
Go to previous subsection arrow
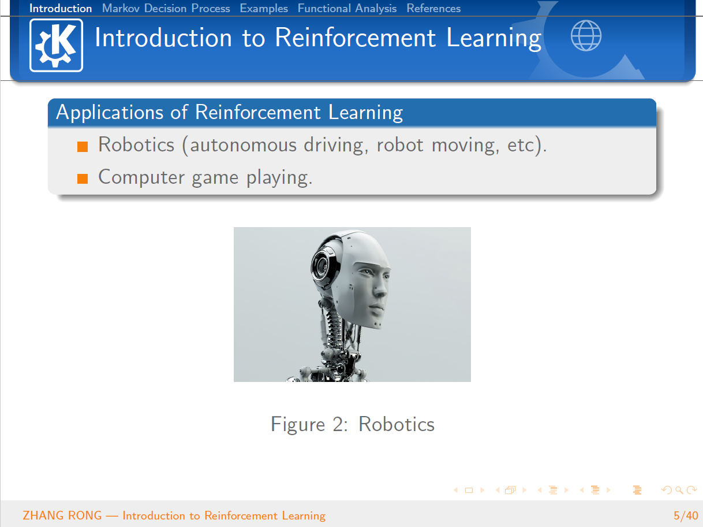(x=540, y=490)
